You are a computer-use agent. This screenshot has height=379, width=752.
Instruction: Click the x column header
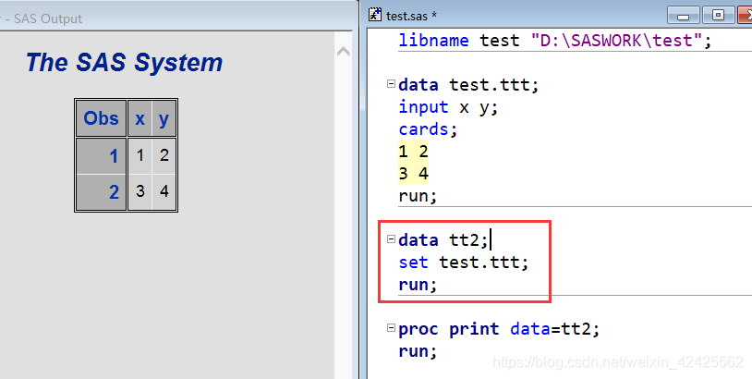(140, 118)
